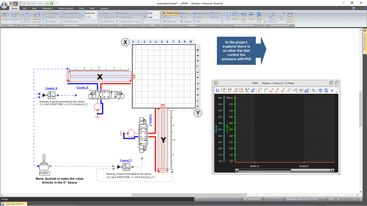
Task: Click the Extract Symbol icon
Action: click(x=290, y=16)
